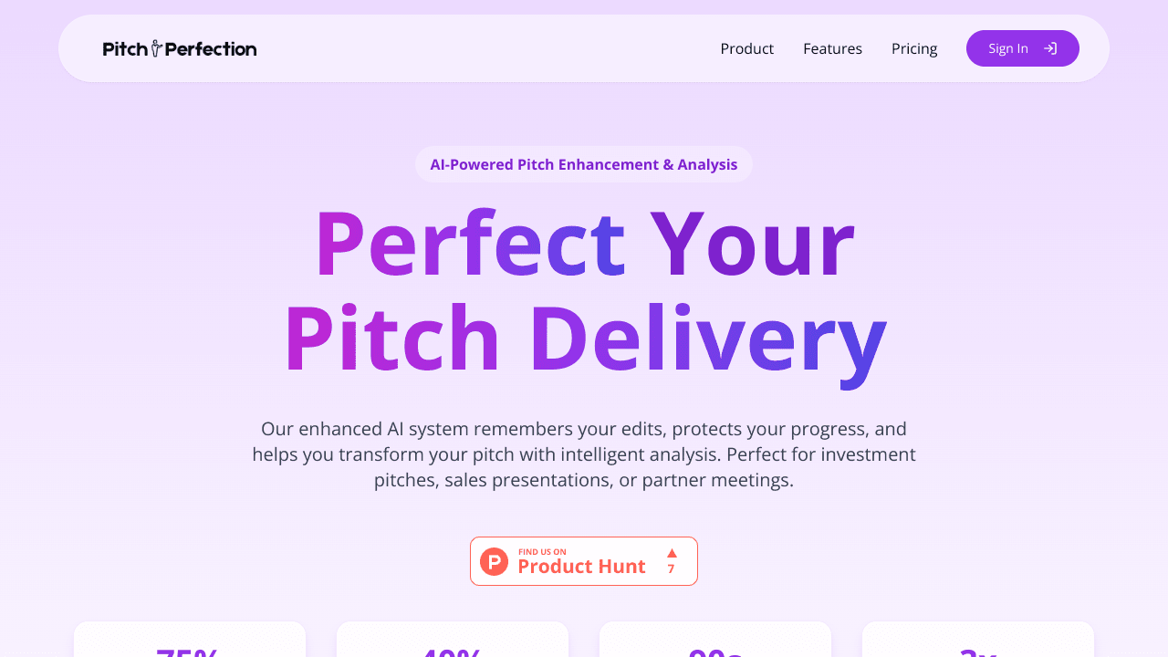1168x657 pixels.
Task: Select the 40% statistic card
Action: click(453, 641)
